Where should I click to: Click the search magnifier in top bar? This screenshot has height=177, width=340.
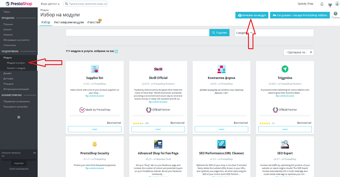[x=66, y=4]
